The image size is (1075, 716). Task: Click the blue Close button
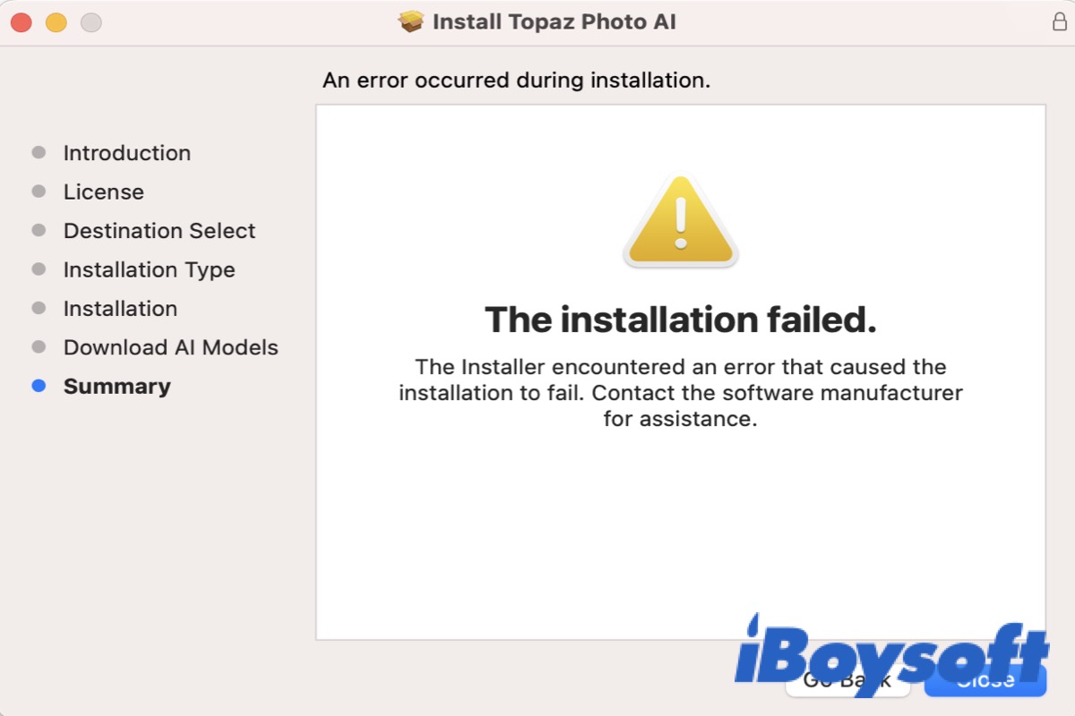tap(985, 680)
